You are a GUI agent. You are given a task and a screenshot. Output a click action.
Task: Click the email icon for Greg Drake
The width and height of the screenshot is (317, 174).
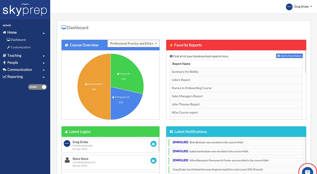(x=153, y=144)
